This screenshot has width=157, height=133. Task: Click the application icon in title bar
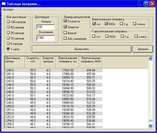tap(4, 4)
